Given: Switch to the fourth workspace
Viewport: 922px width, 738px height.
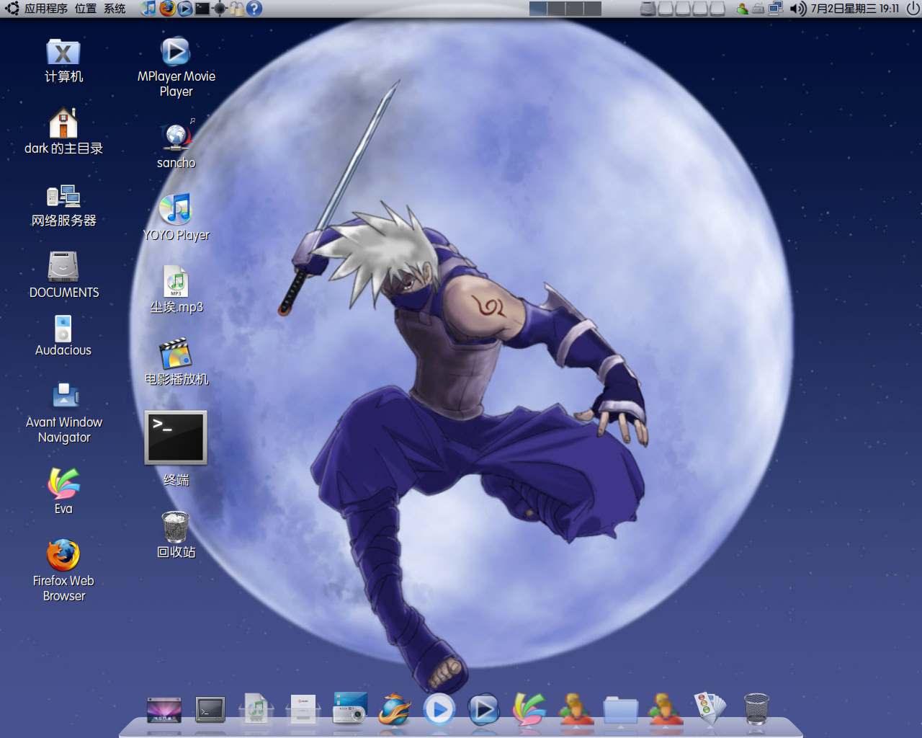Looking at the screenshot, I should coord(592,9).
